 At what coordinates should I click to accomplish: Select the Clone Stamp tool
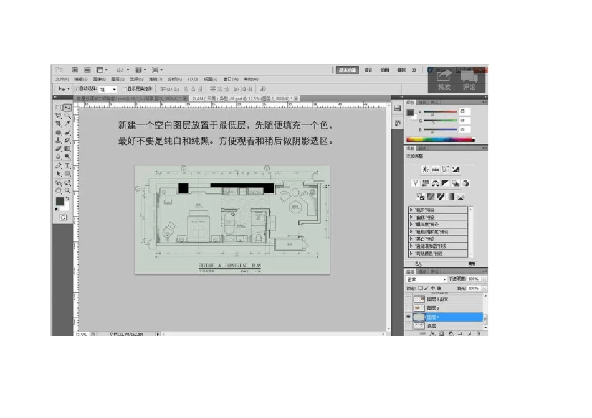[x=59, y=141]
